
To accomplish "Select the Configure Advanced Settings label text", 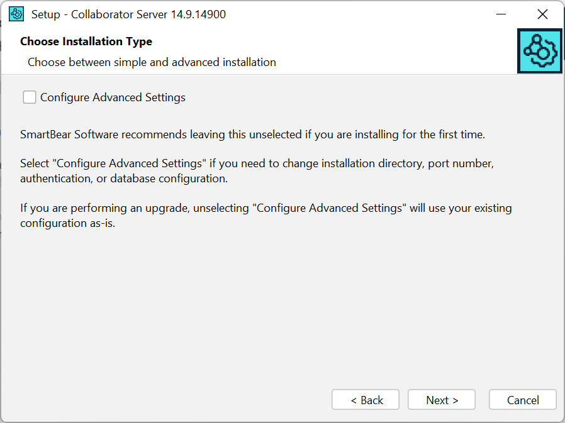I will pyautogui.click(x=113, y=97).
